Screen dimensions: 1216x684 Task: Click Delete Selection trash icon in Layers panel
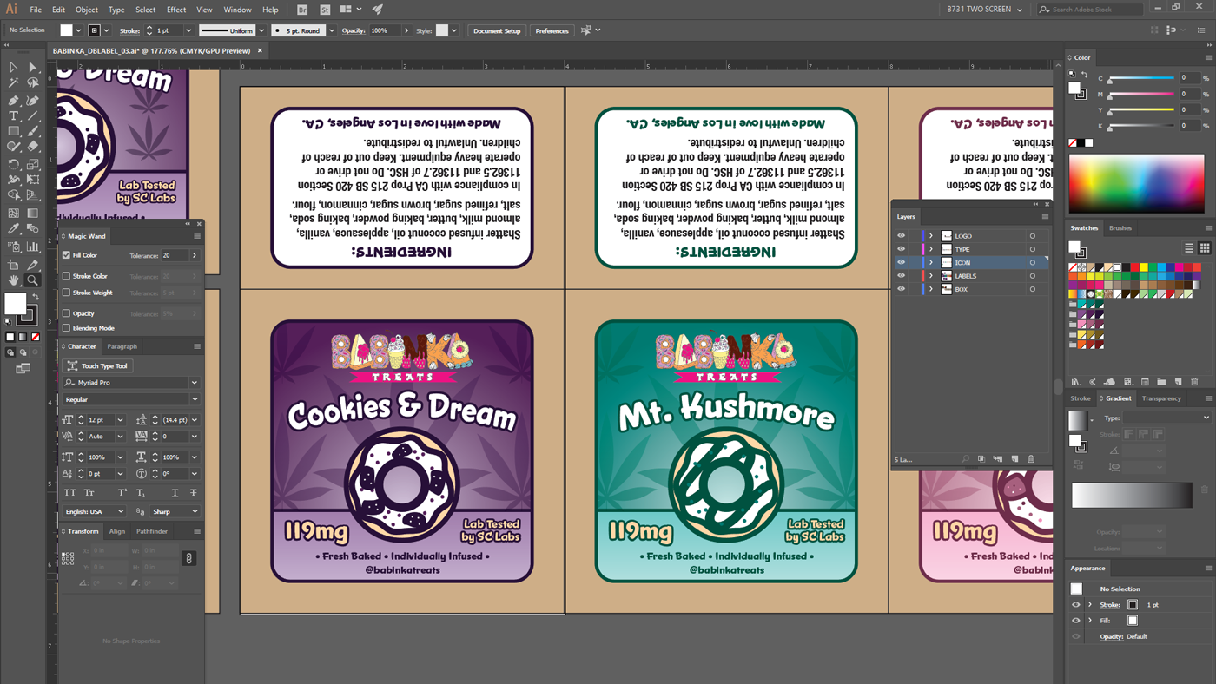[1031, 459]
